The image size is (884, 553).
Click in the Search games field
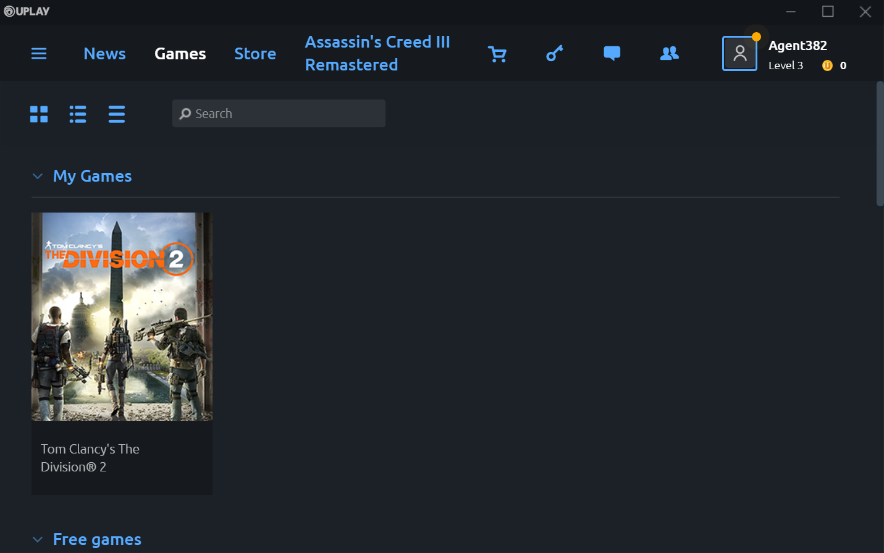(279, 114)
